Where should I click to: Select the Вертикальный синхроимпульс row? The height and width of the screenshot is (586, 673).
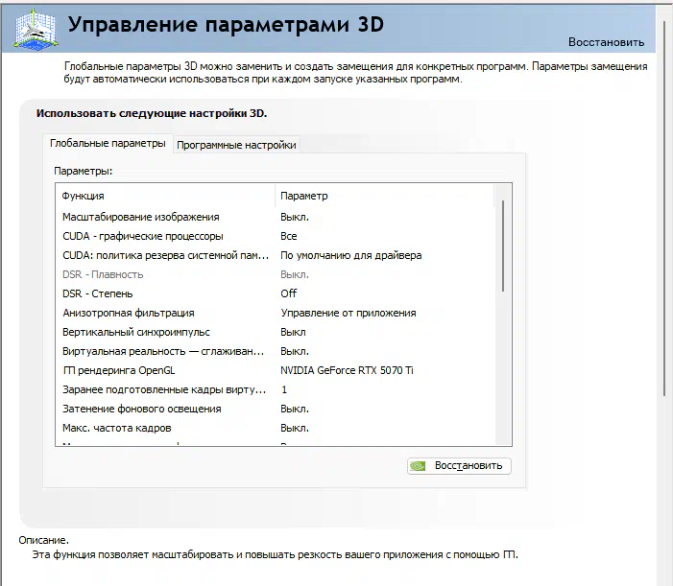[275, 332]
